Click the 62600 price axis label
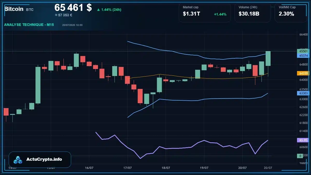The image size is (311, 175). click(303, 107)
